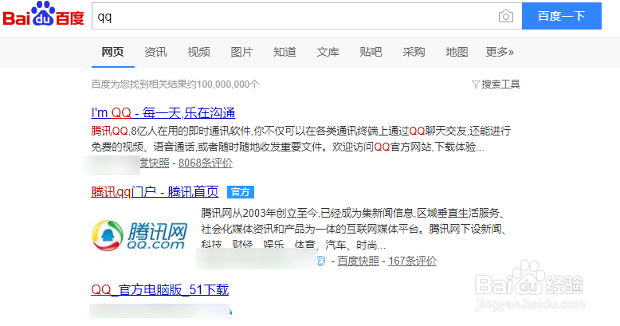The height and width of the screenshot is (326, 620).
Task: Click the 保 security badge icon
Action: [321, 261]
